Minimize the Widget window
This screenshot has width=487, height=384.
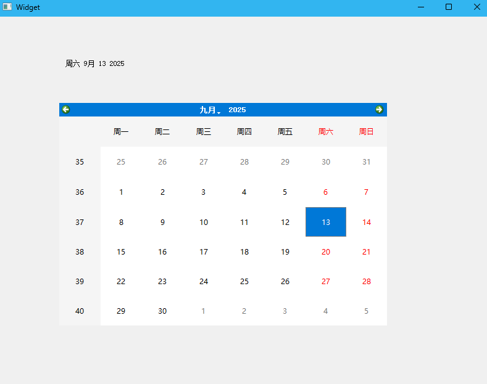pyautogui.click(x=421, y=7)
